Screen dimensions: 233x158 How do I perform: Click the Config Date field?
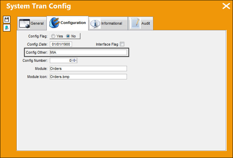(61, 44)
